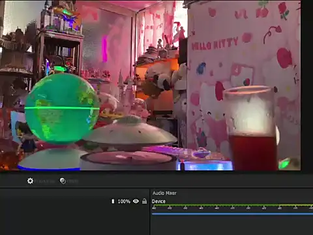The width and height of the screenshot is (313, 235).
Task: Click the Device audio source label
Action: point(158,201)
